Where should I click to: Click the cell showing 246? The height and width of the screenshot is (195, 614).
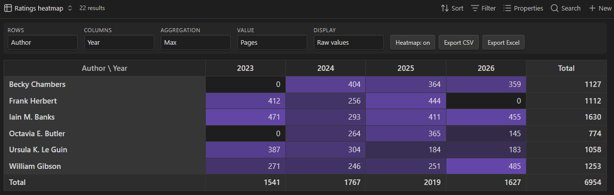326,166
